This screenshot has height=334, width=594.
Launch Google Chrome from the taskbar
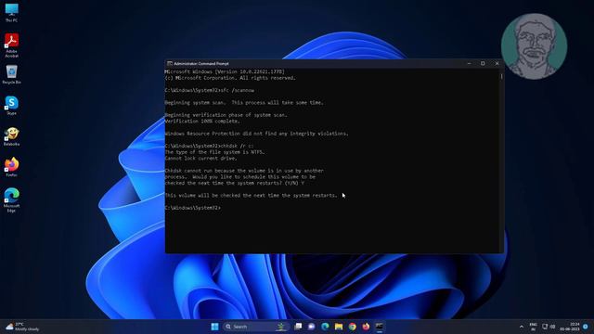tap(353, 327)
